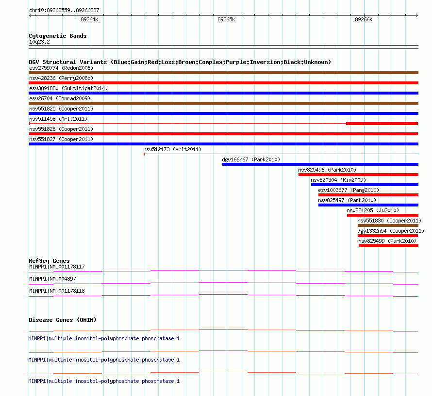Screen dimensions: 432x396
Task: Open the nsv551830 (Cooper2011) label
Action: tap(389, 221)
